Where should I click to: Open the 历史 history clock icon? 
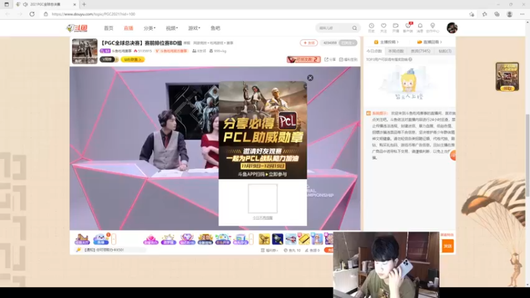click(x=371, y=28)
